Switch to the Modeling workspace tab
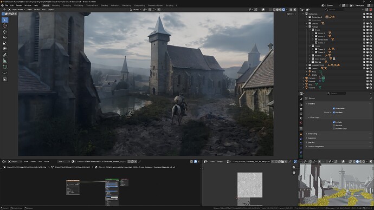This screenshot has height=210, width=374. tap(56, 5)
